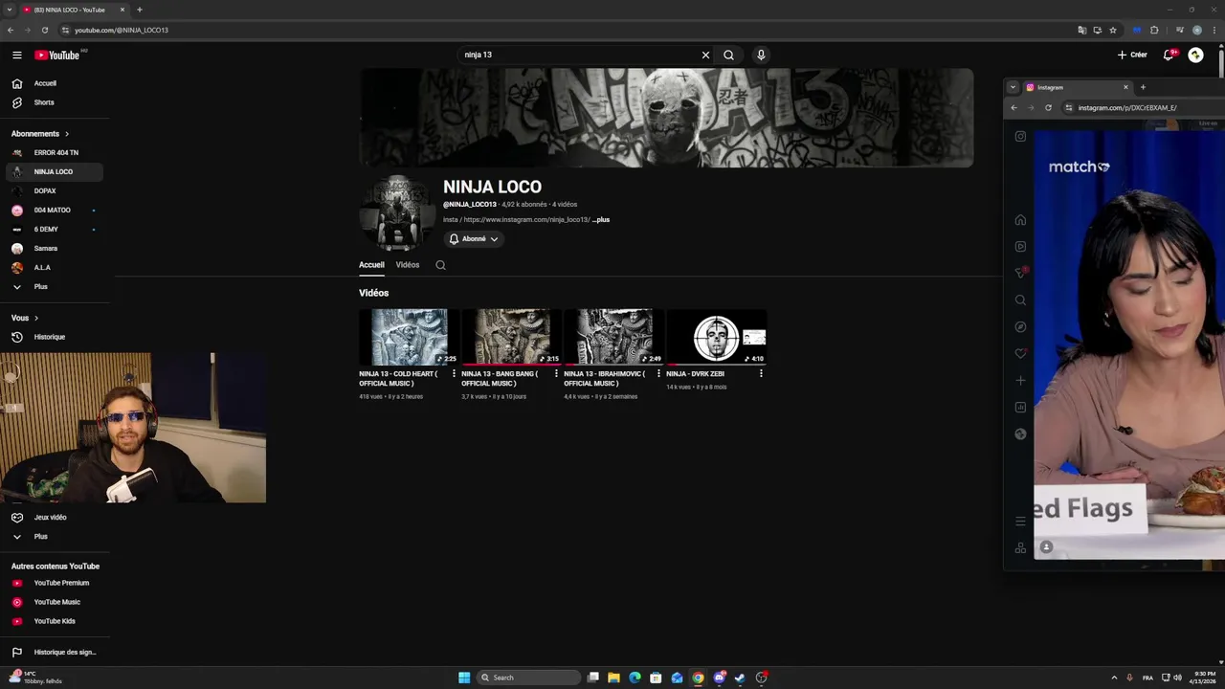Screen dimensions: 1225x689
Task: Open Instagram Reels in its sidebar
Action: (x=1020, y=247)
